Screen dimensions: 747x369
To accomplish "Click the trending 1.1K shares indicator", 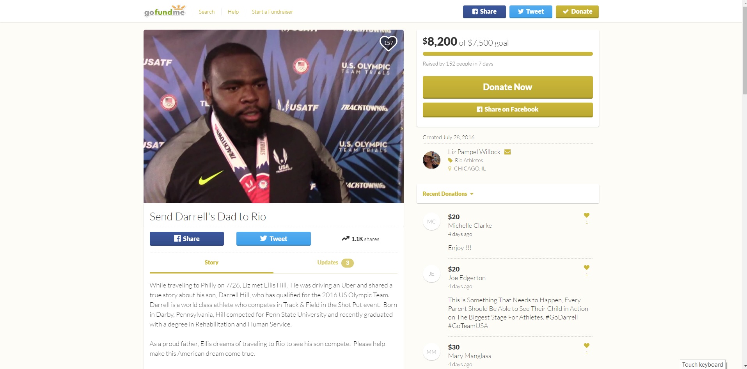I will click(360, 239).
